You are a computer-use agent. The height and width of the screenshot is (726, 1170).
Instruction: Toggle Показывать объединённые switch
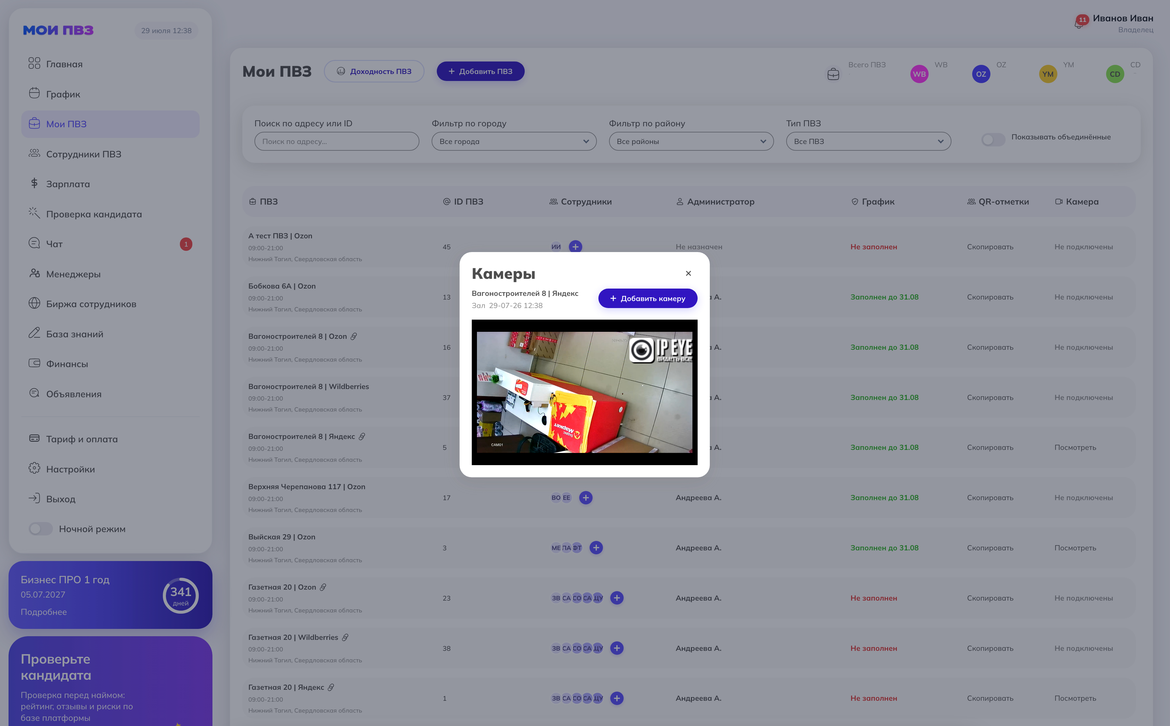point(993,139)
